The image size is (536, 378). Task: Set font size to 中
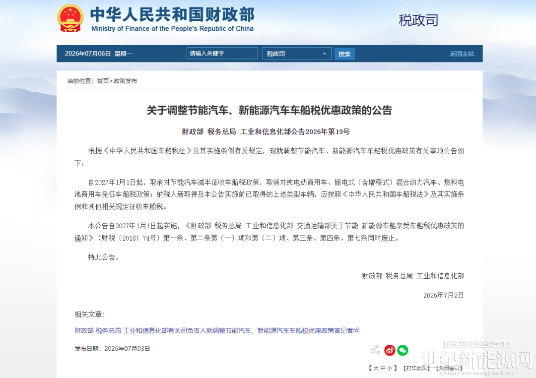point(383,368)
